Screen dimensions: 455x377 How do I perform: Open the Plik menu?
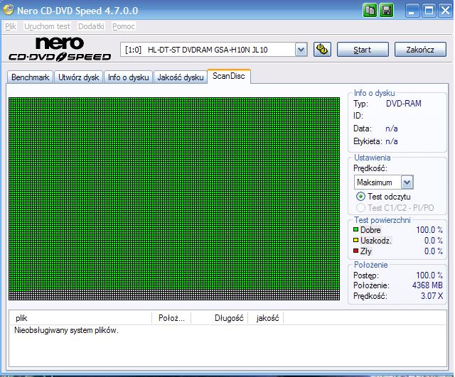click(x=11, y=26)
